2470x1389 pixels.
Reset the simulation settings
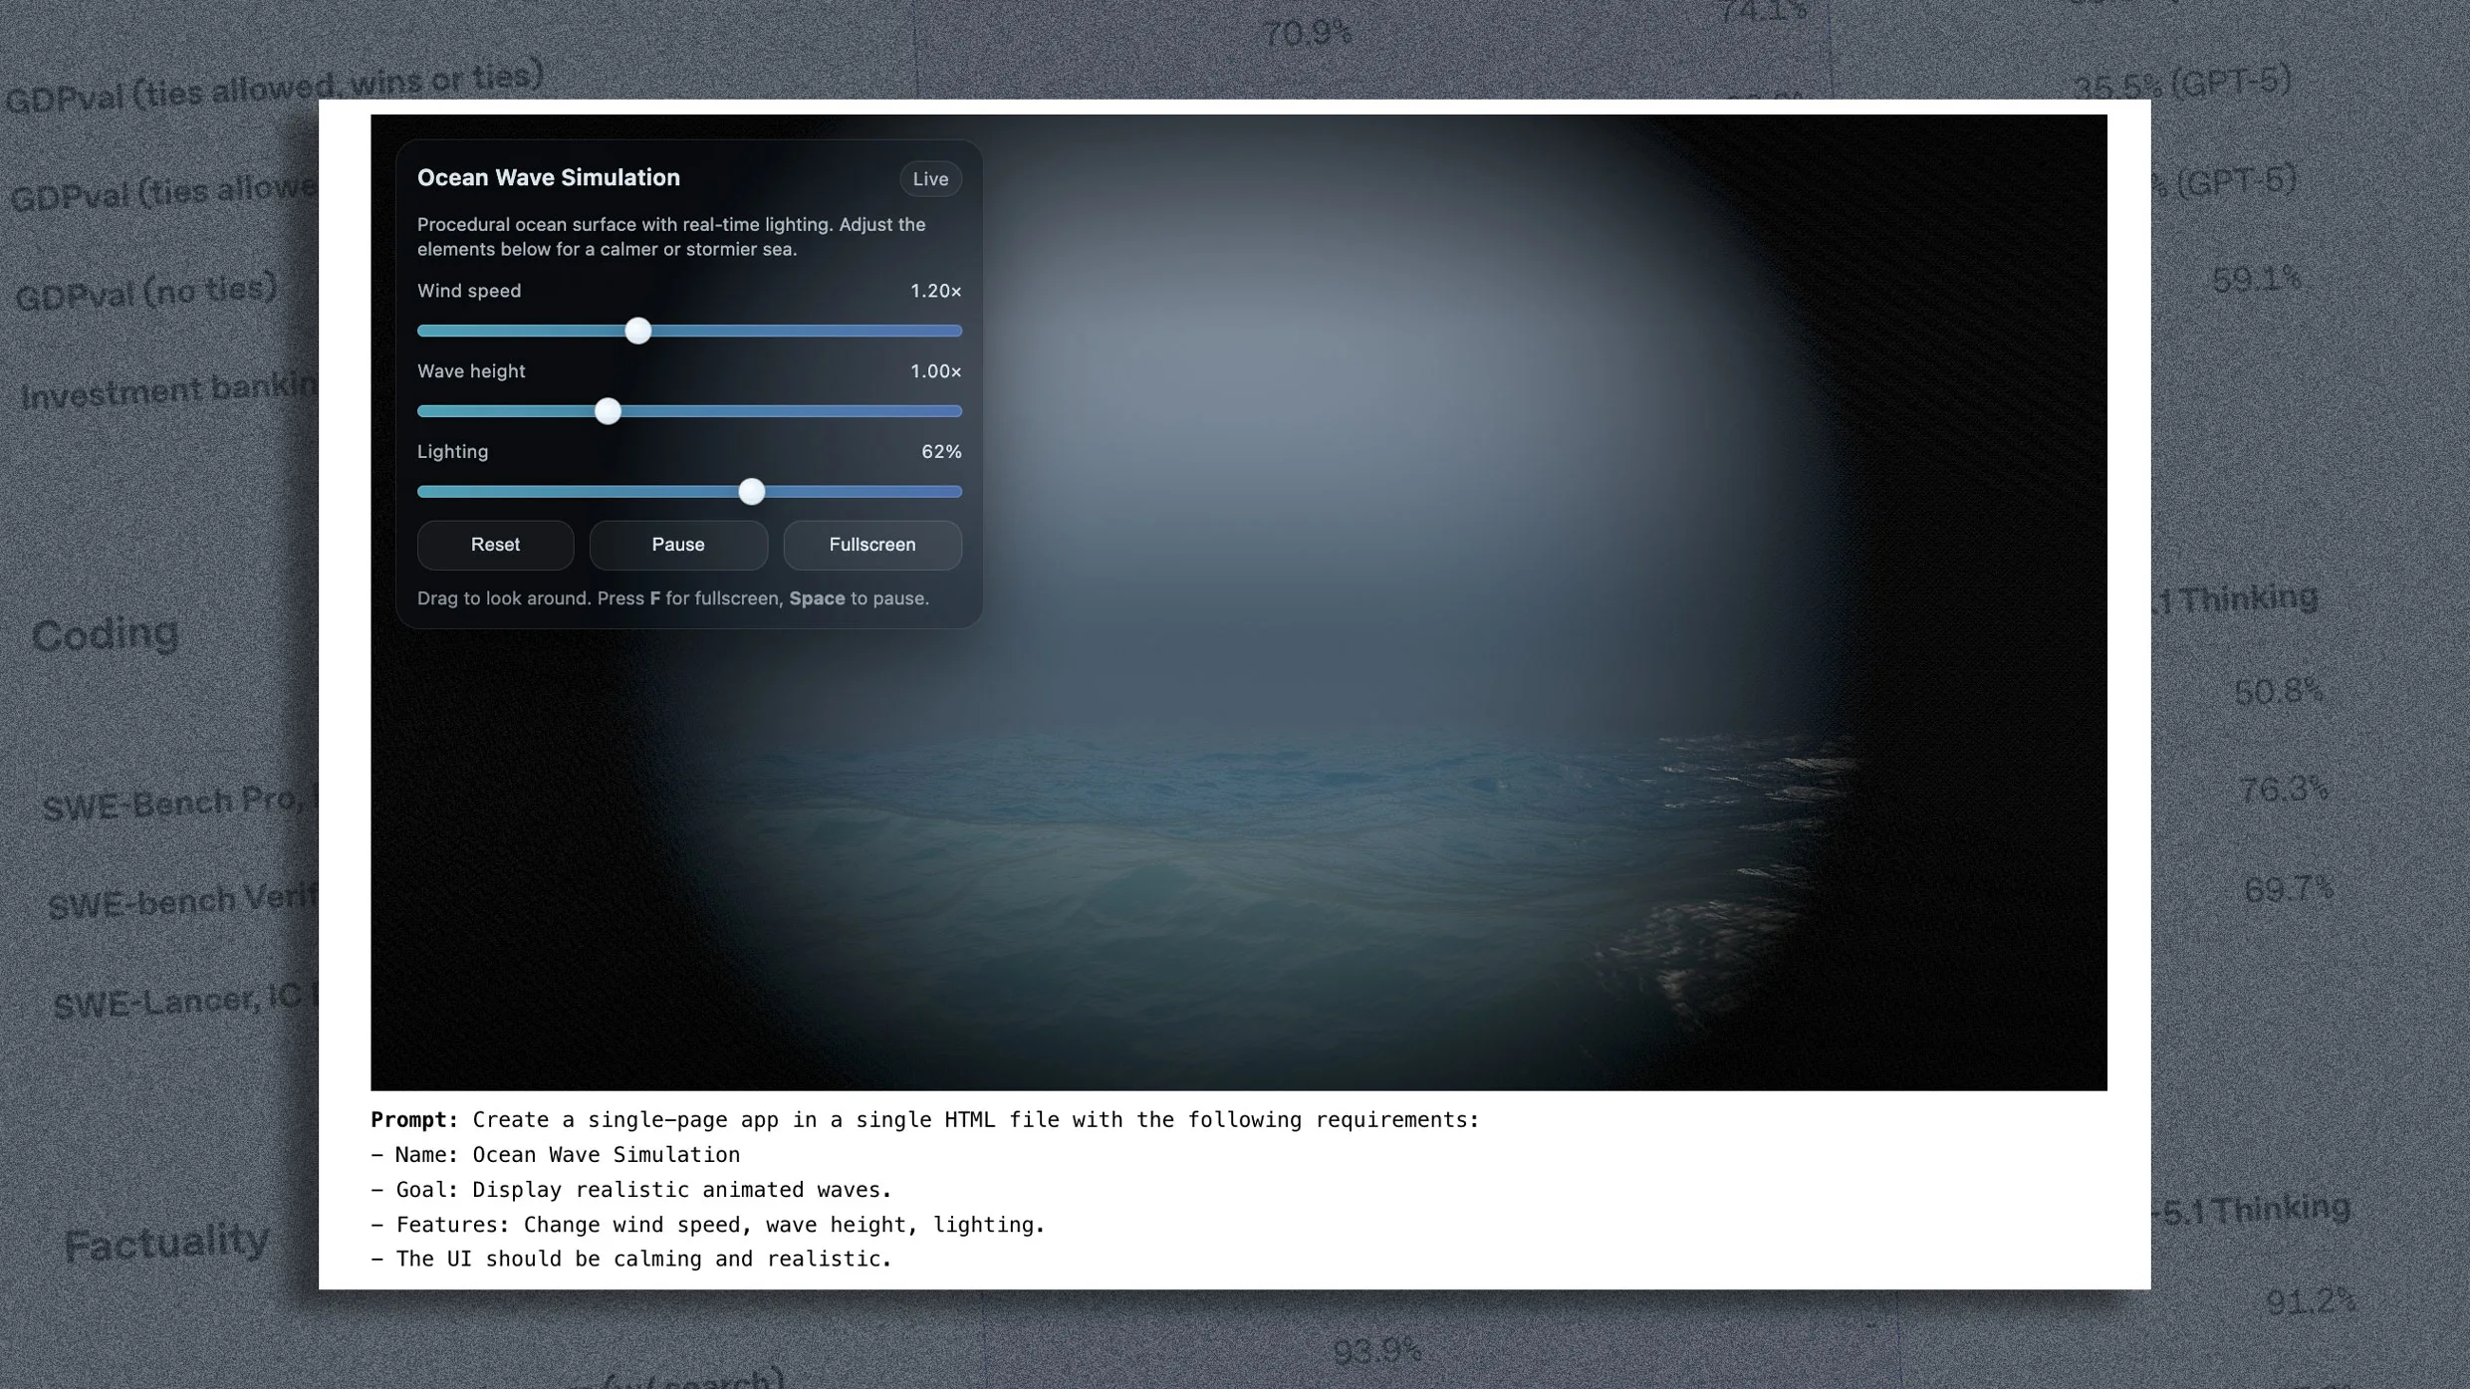tap(495, 545)
